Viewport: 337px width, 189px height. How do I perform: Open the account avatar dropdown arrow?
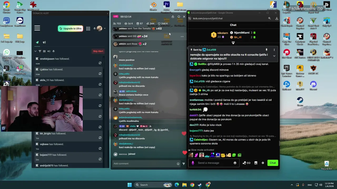105,28
